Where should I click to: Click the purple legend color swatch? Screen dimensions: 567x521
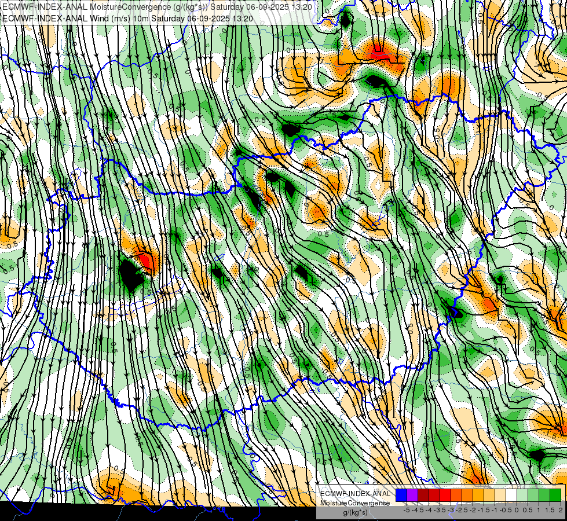click(x=412, y=496)
